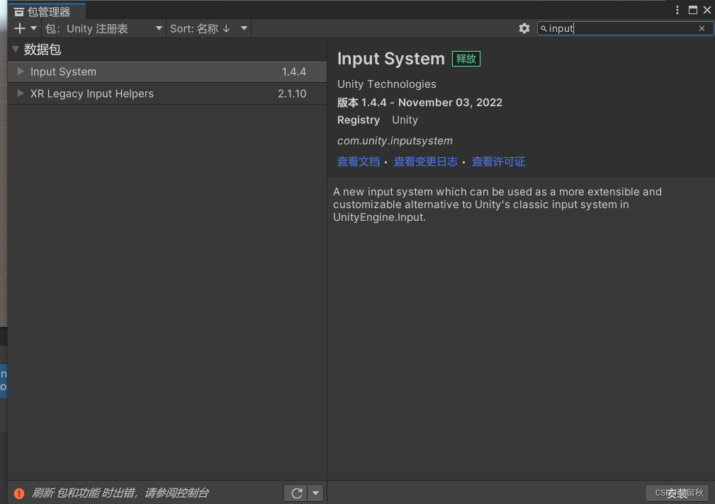Click the 安装 install button
715x504 pixels.
[x=677, y=493]
